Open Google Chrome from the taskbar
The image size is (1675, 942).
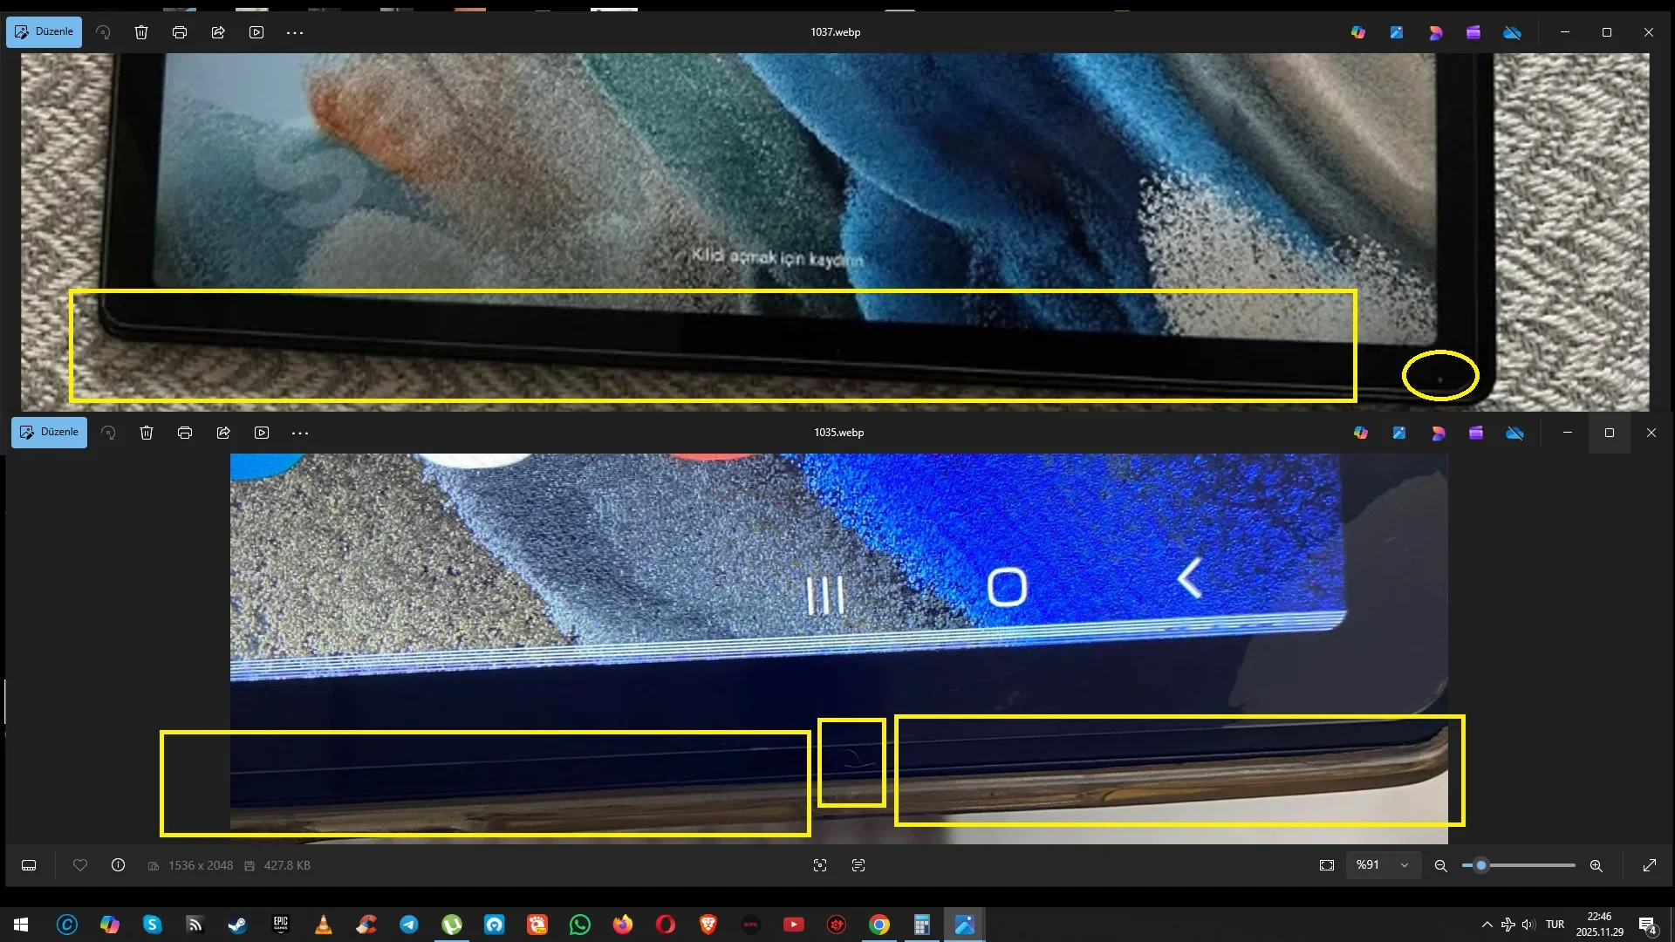click(879, 925)
